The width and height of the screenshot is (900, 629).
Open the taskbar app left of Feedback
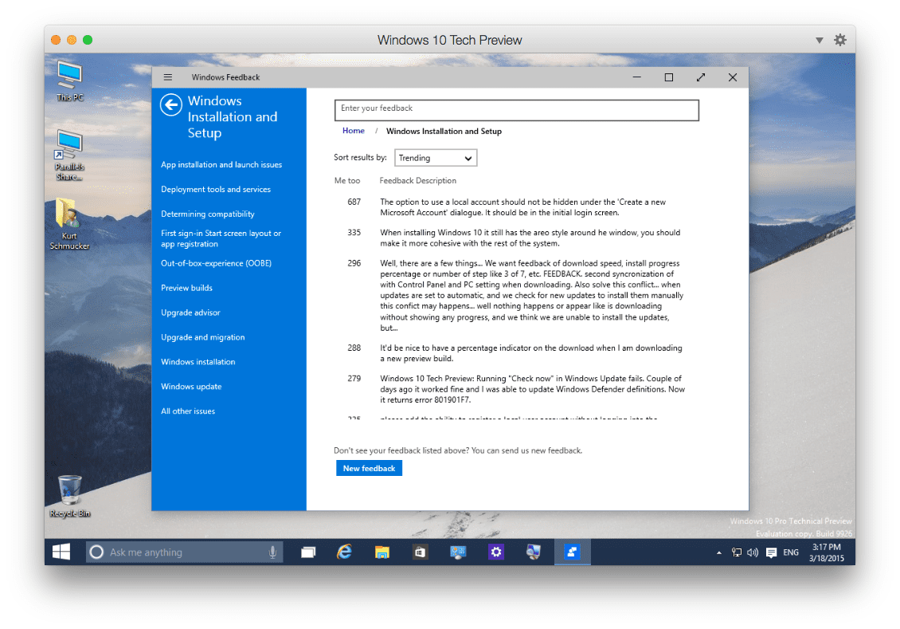pyautogui.click(x=533, y=552)
